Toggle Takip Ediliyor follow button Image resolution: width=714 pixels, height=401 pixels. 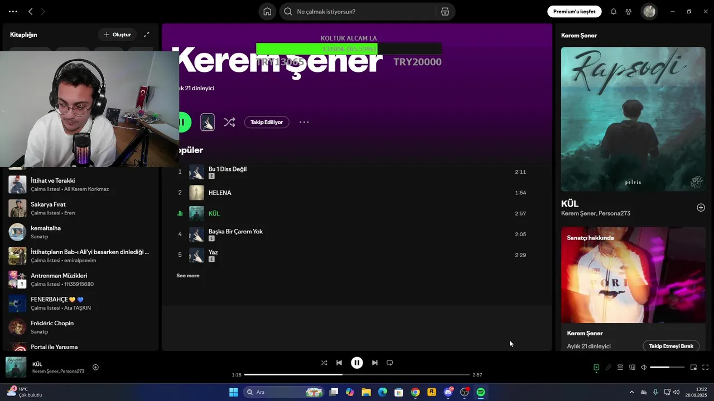267,122
